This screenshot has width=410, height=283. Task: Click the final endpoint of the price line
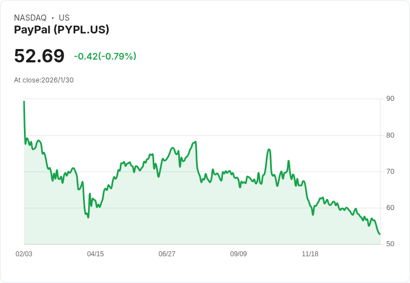point(380,234)
